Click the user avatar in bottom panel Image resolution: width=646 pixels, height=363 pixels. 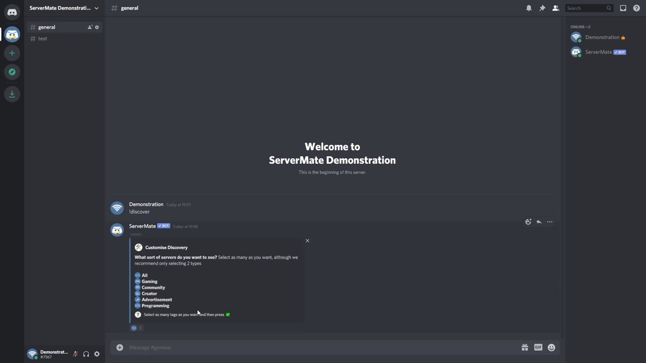click(32, 354)
